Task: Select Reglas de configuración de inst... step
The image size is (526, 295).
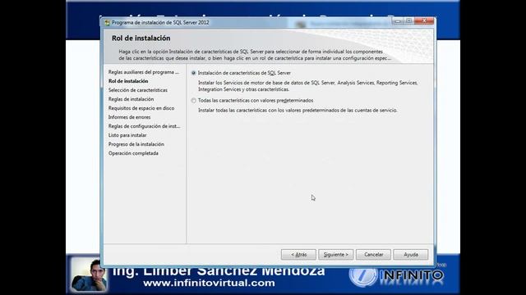Action: 145,126
